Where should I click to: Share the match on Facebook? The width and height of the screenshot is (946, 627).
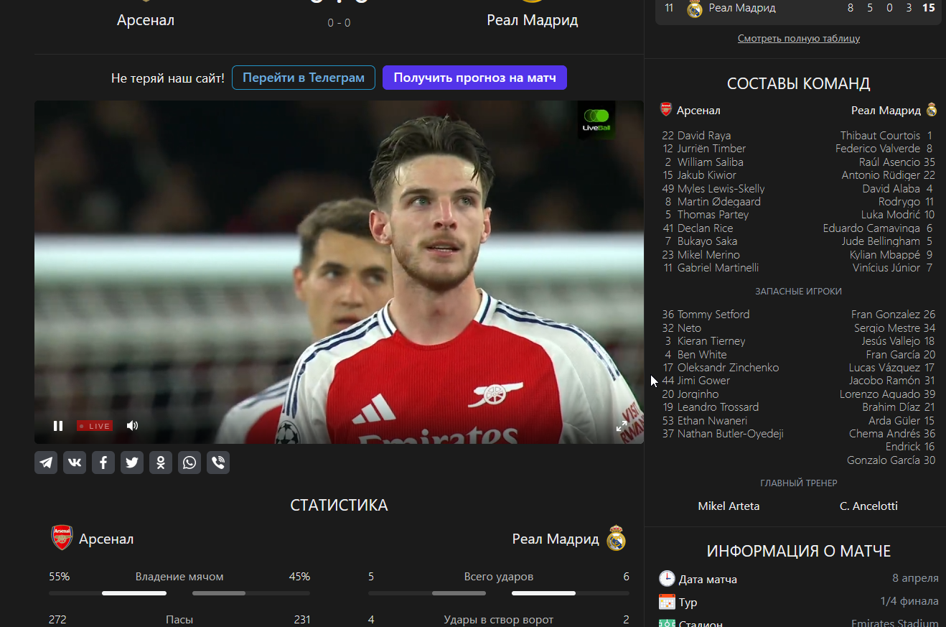[103, 463]
